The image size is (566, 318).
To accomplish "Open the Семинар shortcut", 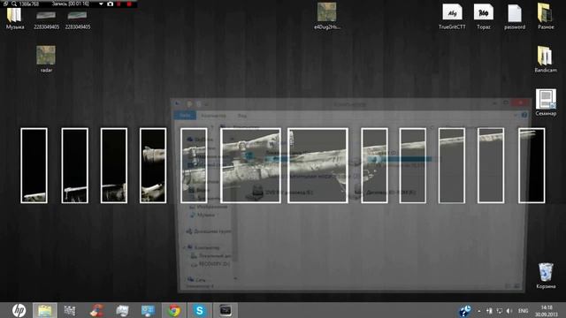I will tap(546, 102).
